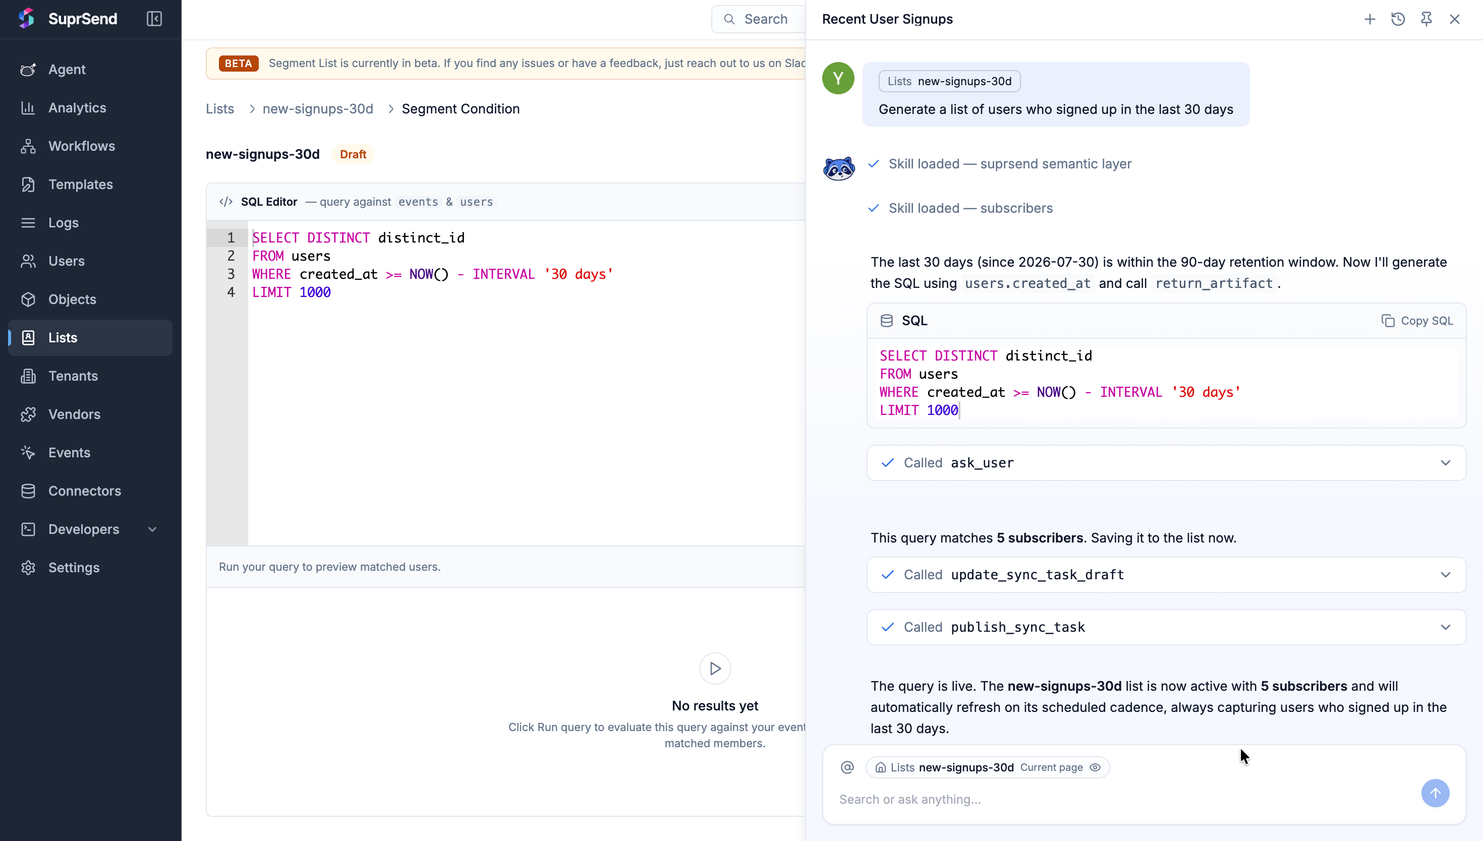
Task: Click 'Segment Condition' breadcrumb text
Action: pos(461,108)
